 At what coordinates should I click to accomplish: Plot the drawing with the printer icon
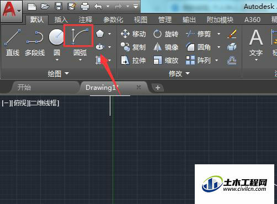click(85, 7)
